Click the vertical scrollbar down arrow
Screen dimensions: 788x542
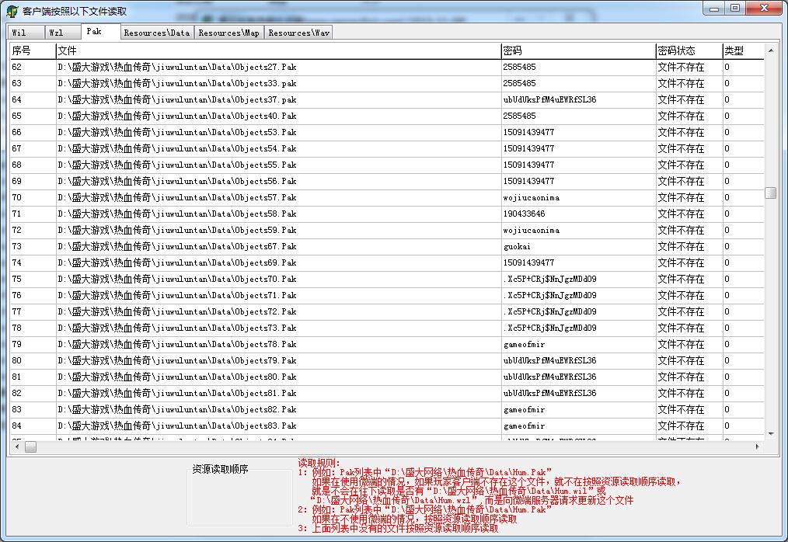[x=770, y=433]
